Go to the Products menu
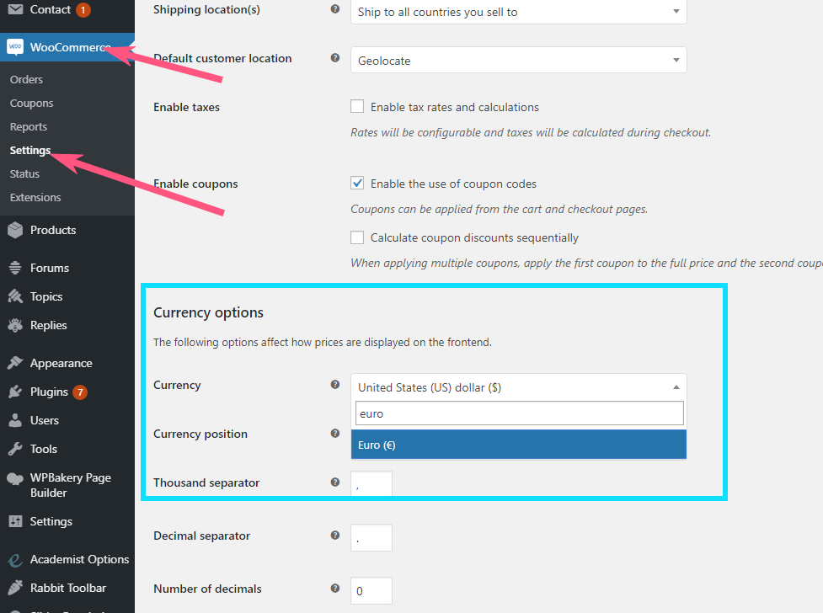823x613 pixels. pyautogui.click(x=53, y=230)
